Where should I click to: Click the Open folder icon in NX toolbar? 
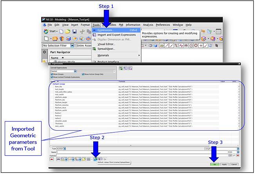click(x=68, y=31)
